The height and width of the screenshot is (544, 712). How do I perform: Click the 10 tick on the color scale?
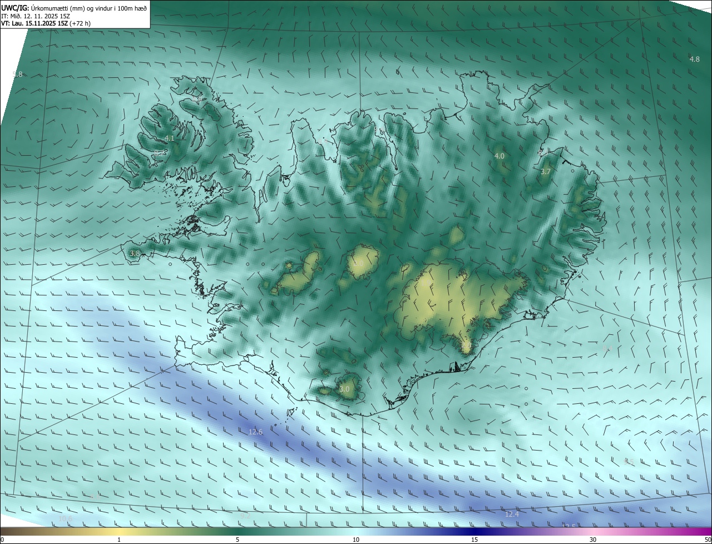click(356, 540)
